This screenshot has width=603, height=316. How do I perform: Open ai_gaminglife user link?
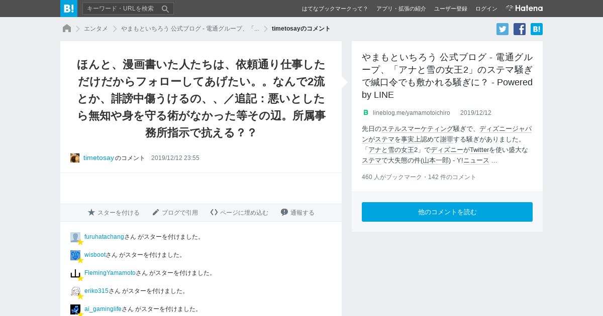103,309
